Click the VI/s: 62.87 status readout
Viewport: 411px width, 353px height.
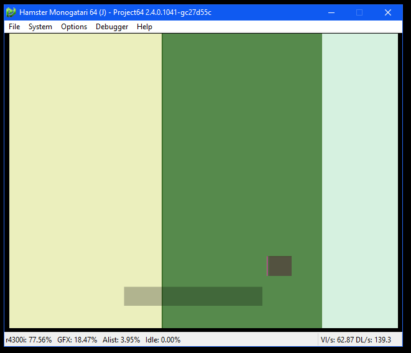coord(338,340)
